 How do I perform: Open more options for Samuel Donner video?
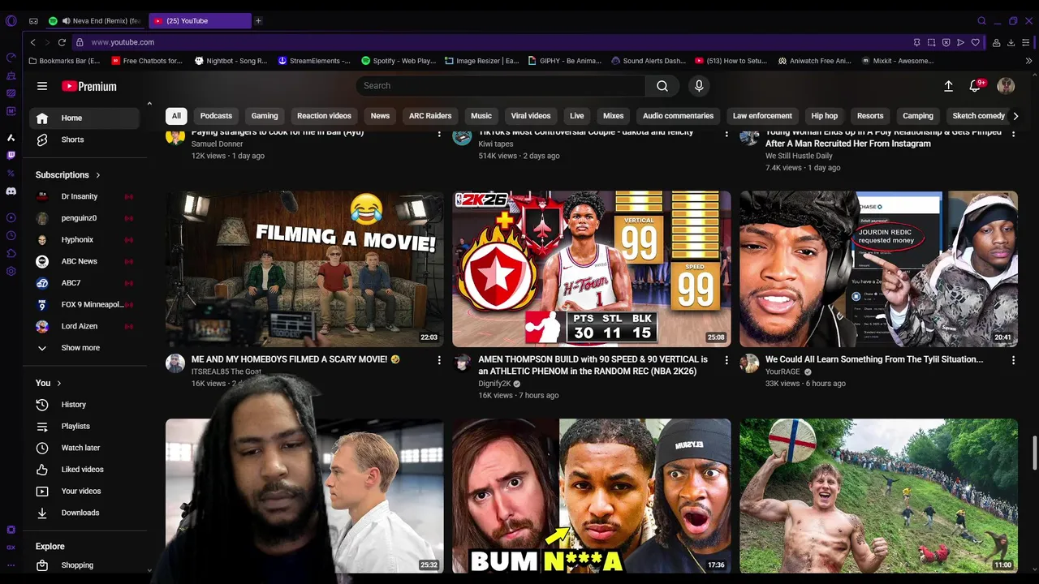[439, 133]
